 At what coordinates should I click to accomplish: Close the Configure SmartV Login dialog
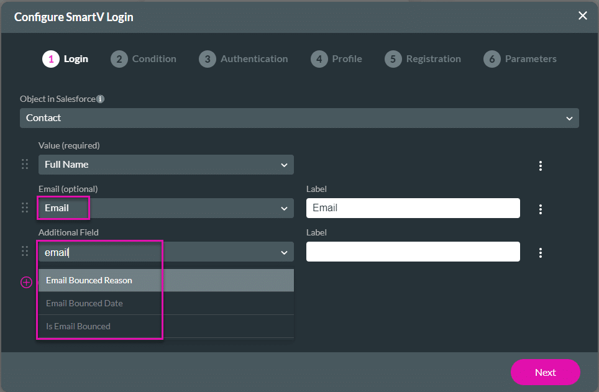pyautogui.click(x=582, y=16)
